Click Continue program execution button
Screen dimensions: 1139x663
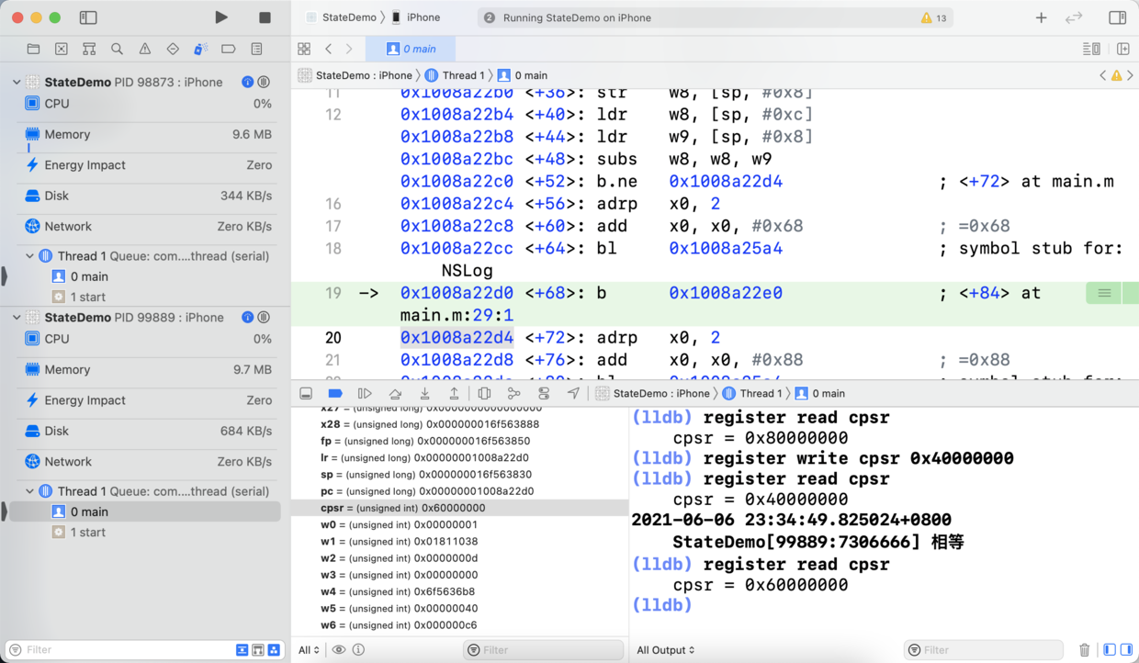(x=365, y=393)
